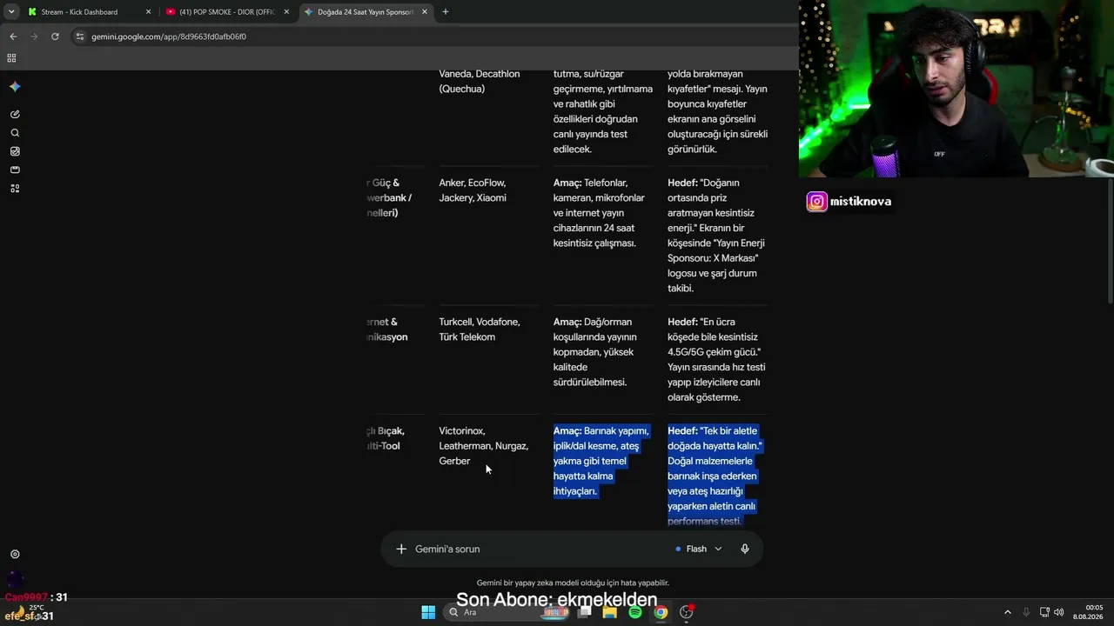Open the Gems apps icon in sidebar
1114x626 pixels.
[15, 189]
